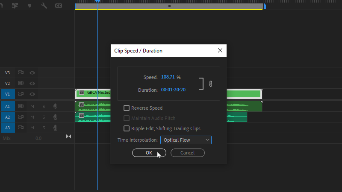Screen dimensions: 342x192
Task: Solo the A3 track
Action: pos(44,128)
